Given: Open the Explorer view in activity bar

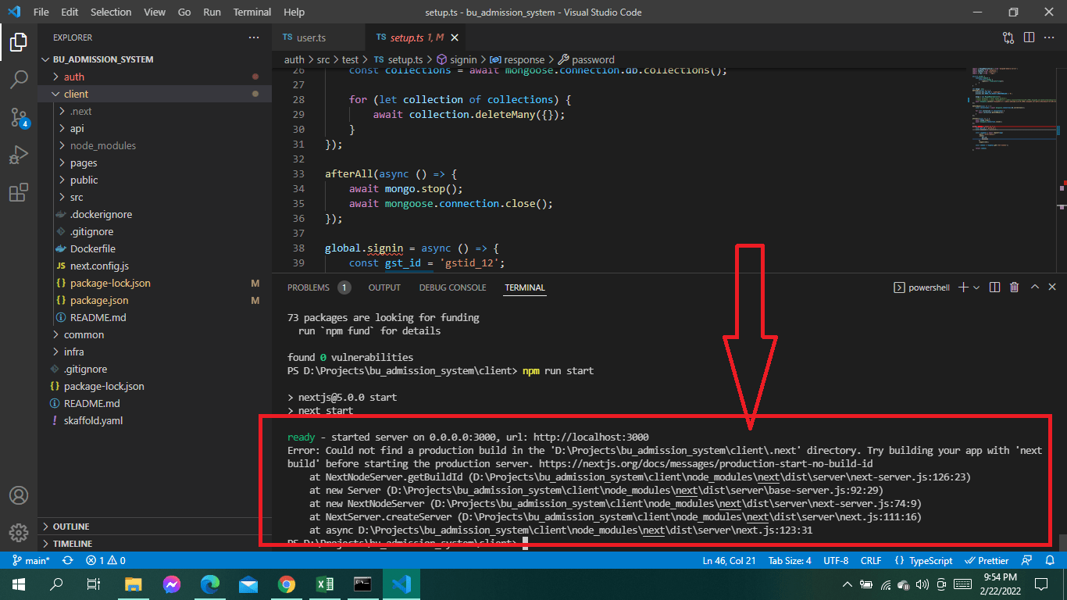Looking at the screenshot, I should [19, 42].
